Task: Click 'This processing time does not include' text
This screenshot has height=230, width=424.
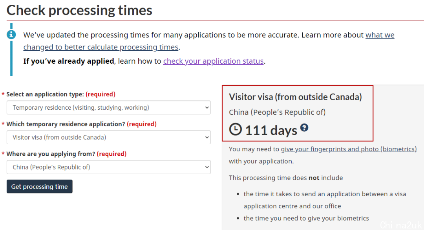Action: point(286,178)
